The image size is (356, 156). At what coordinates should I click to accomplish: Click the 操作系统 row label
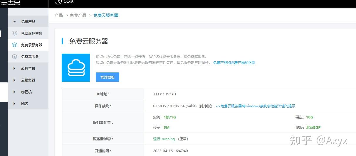[103, 106]
